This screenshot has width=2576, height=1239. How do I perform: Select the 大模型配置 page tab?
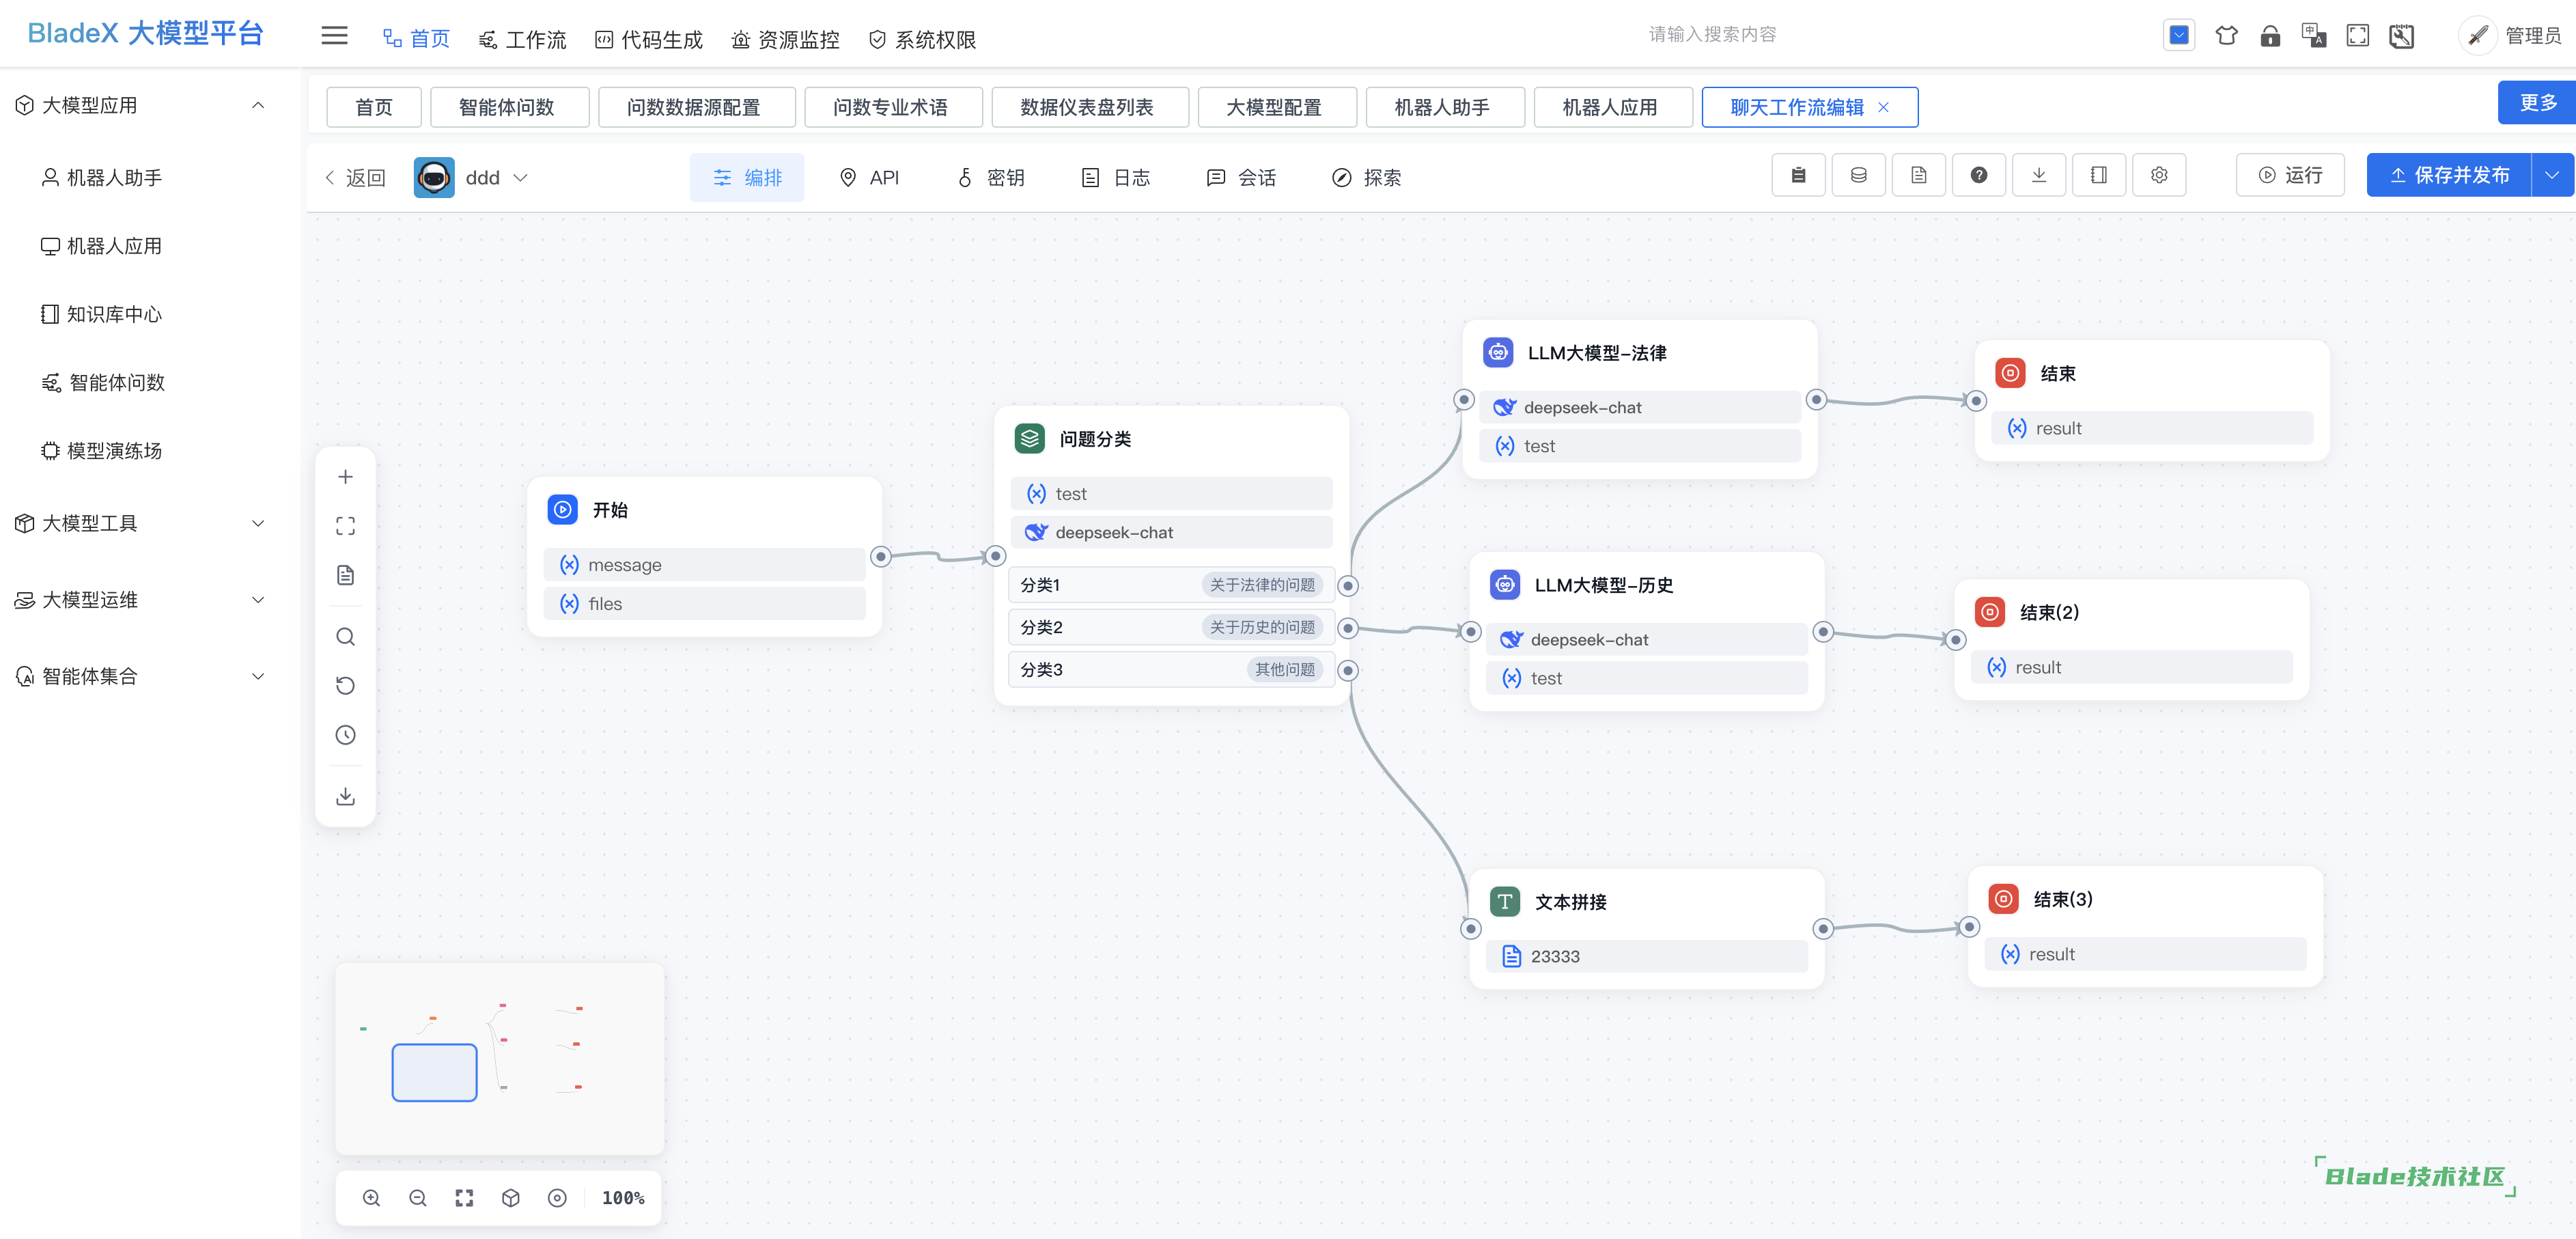(1277, 107)
